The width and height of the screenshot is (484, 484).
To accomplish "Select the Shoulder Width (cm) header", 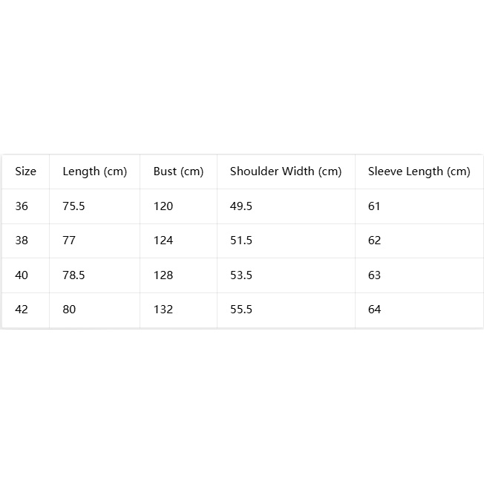I will coord(286,171).
